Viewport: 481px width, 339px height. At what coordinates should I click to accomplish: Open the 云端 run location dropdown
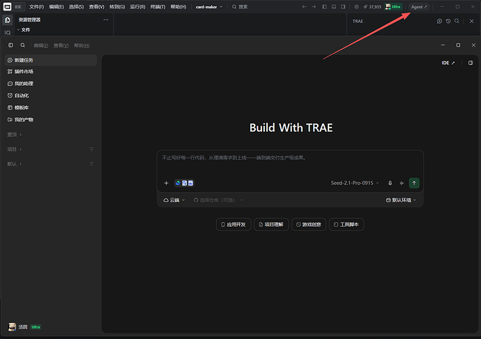[174, 200]
